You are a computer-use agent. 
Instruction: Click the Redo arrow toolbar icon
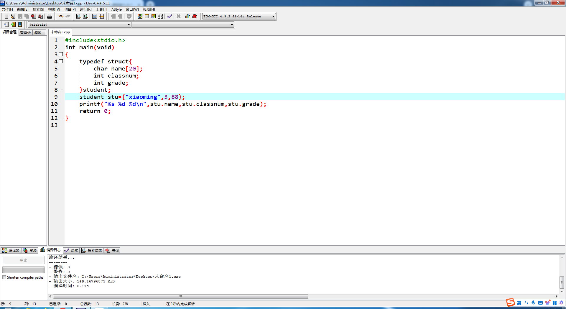coord(68,16)
